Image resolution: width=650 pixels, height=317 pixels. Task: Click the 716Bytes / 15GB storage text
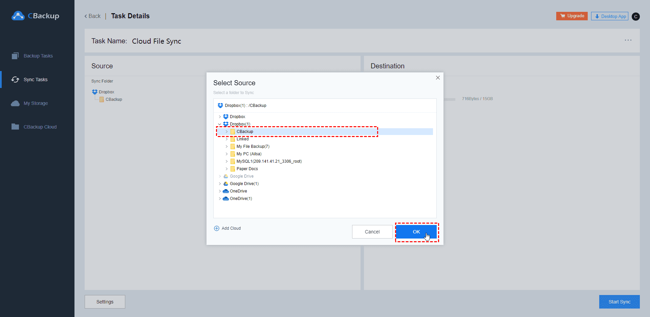click(x=477, y=99)
